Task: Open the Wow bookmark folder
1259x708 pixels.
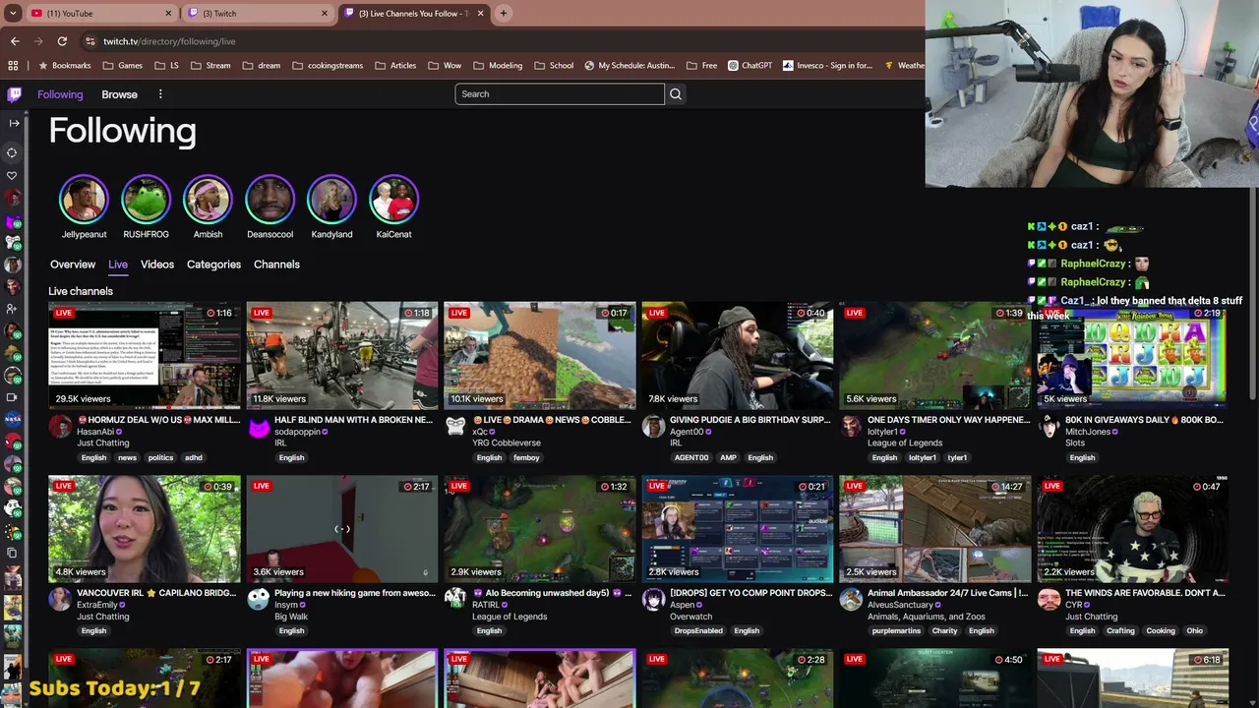Action: point(445,66)
